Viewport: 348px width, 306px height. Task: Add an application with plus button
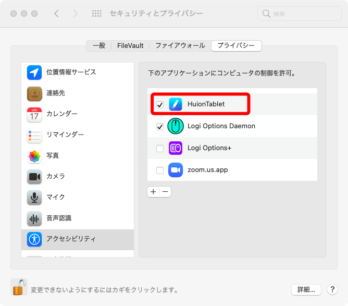(153, 192)
